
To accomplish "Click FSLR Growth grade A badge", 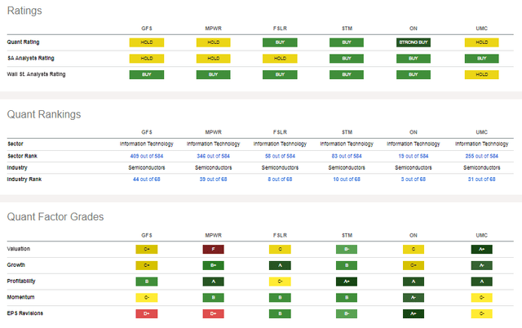I will coord(280,265).
